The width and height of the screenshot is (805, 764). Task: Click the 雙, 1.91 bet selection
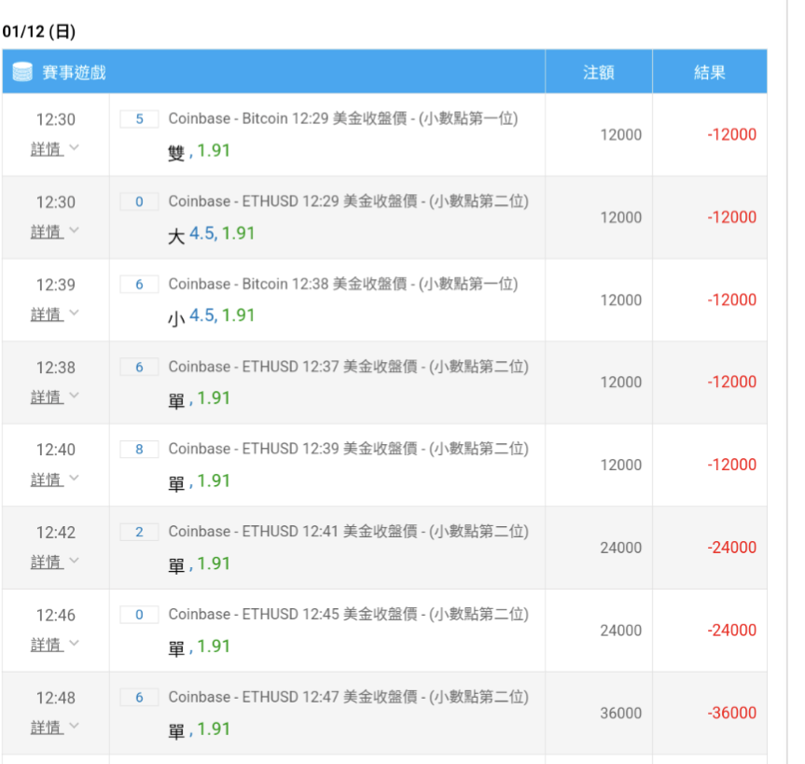pos(200,151)
